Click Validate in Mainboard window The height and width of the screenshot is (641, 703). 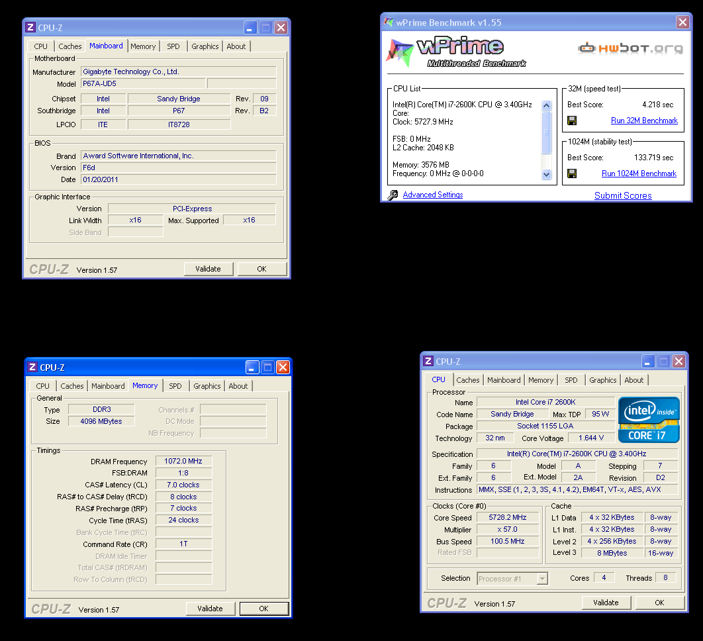[209, 269]
